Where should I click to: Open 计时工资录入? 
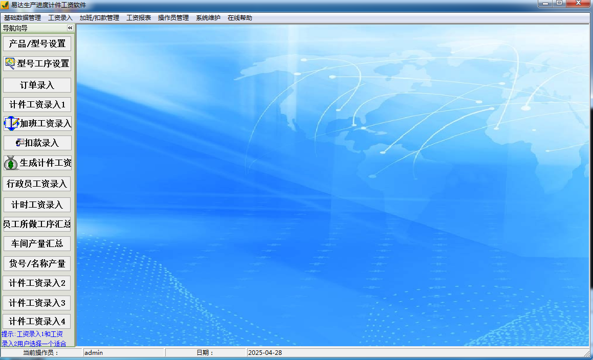coord(36,205)
